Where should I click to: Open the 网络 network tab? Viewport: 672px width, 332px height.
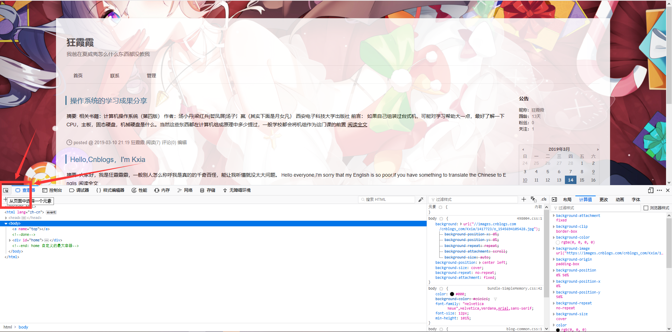point(185,190)
